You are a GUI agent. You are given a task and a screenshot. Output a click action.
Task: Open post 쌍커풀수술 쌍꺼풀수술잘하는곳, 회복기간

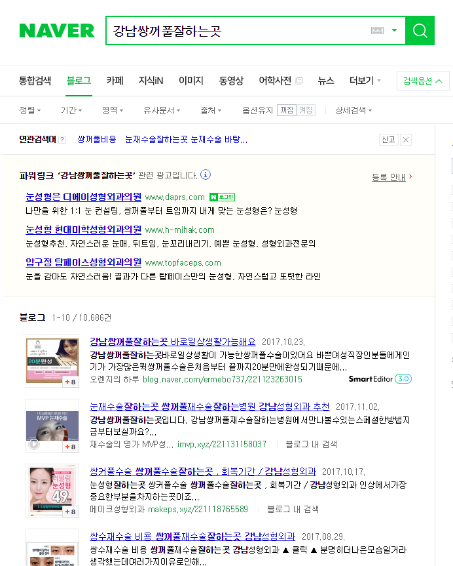[202, 472]
